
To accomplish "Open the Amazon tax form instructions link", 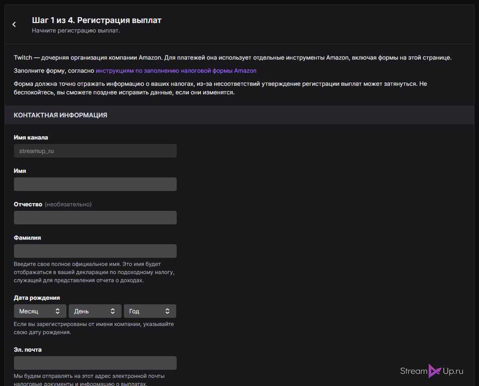I will point(176,71).
